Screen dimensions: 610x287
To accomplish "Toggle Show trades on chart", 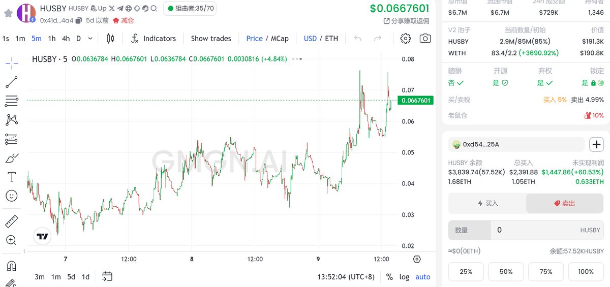I will (211, 38).
